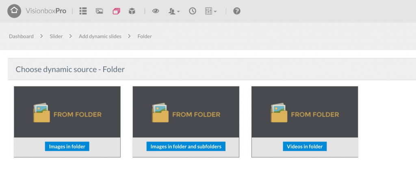Click the clock history icon
This screenshot has width=416, height=183.
pyautogui.click(x=192, y=11)
